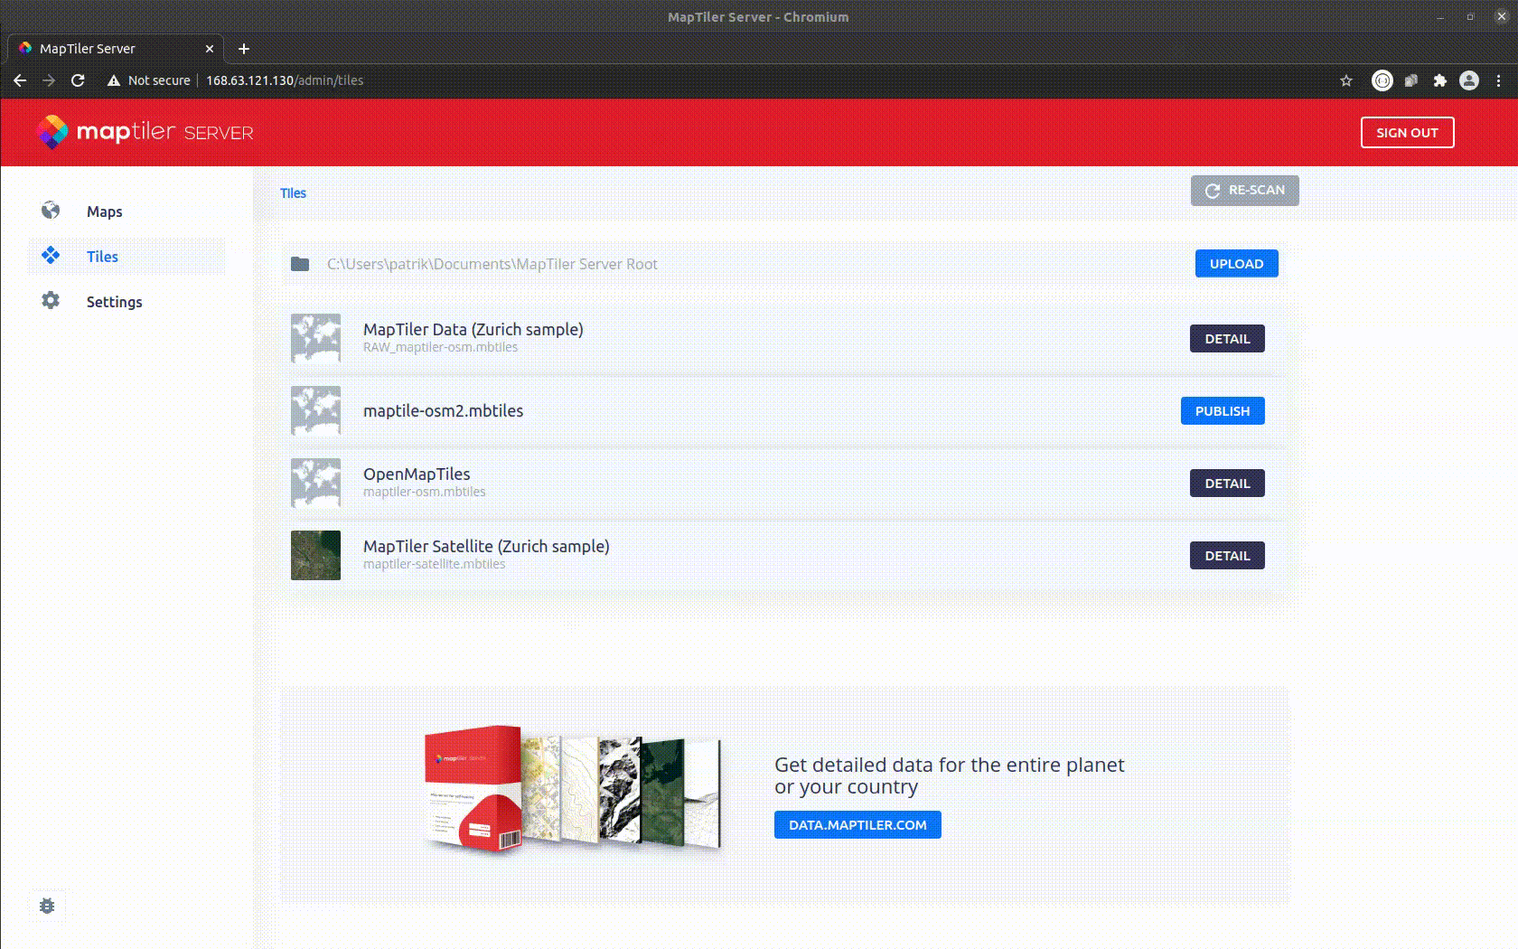This screenshot has width=1518, height=949.
Task: Go to Settings in the sidebar
Action: (x=114, y=302)
